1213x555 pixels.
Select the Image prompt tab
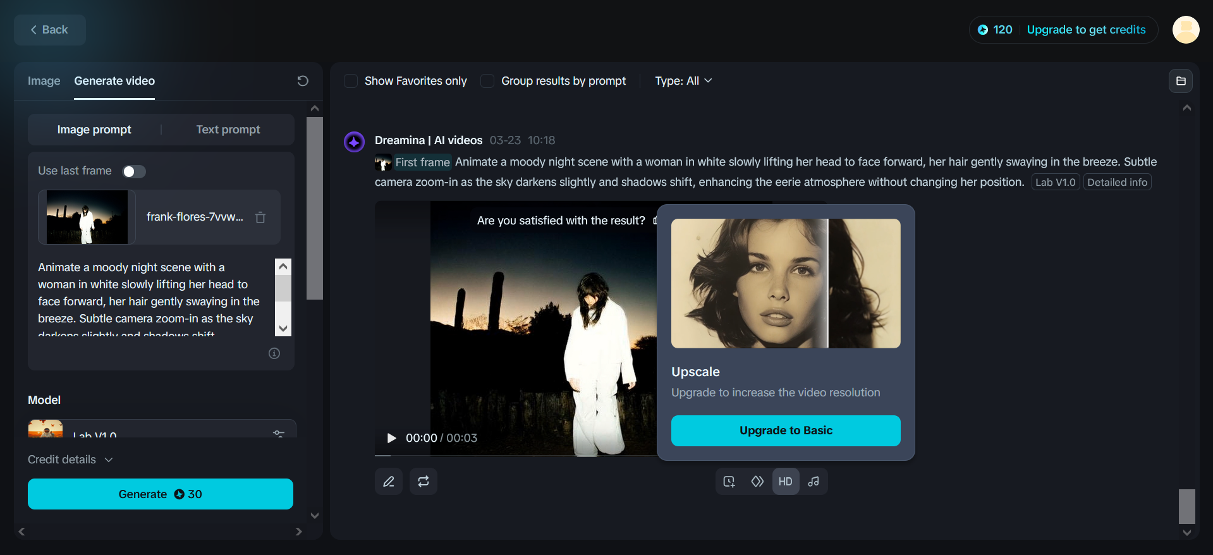point(94,130)
